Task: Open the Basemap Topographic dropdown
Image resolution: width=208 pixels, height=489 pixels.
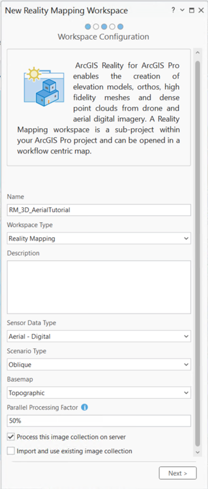Action: 99,393
